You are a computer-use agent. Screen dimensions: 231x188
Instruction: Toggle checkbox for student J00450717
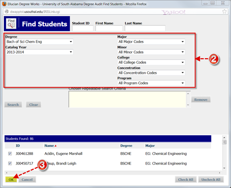tap(10, 163)
